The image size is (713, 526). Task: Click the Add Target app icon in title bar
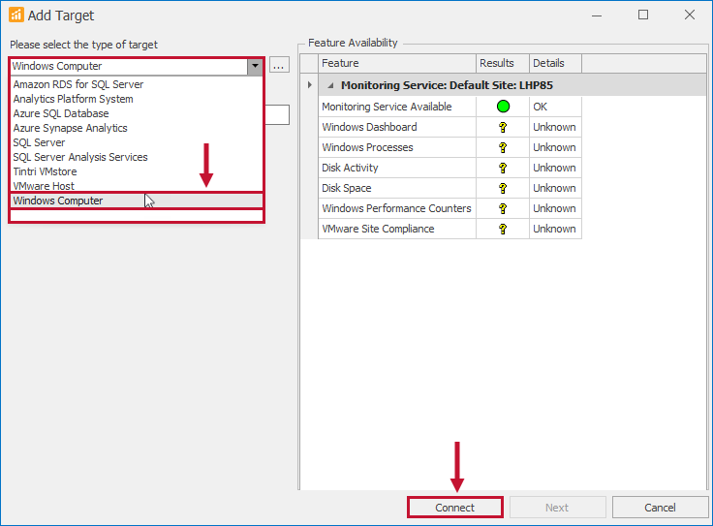[x=16, y=15]
